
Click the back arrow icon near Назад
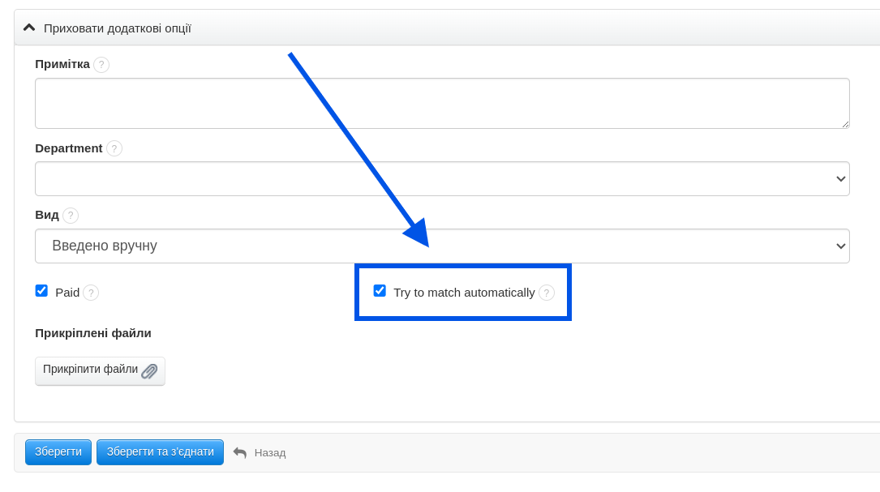pos(240,452)
